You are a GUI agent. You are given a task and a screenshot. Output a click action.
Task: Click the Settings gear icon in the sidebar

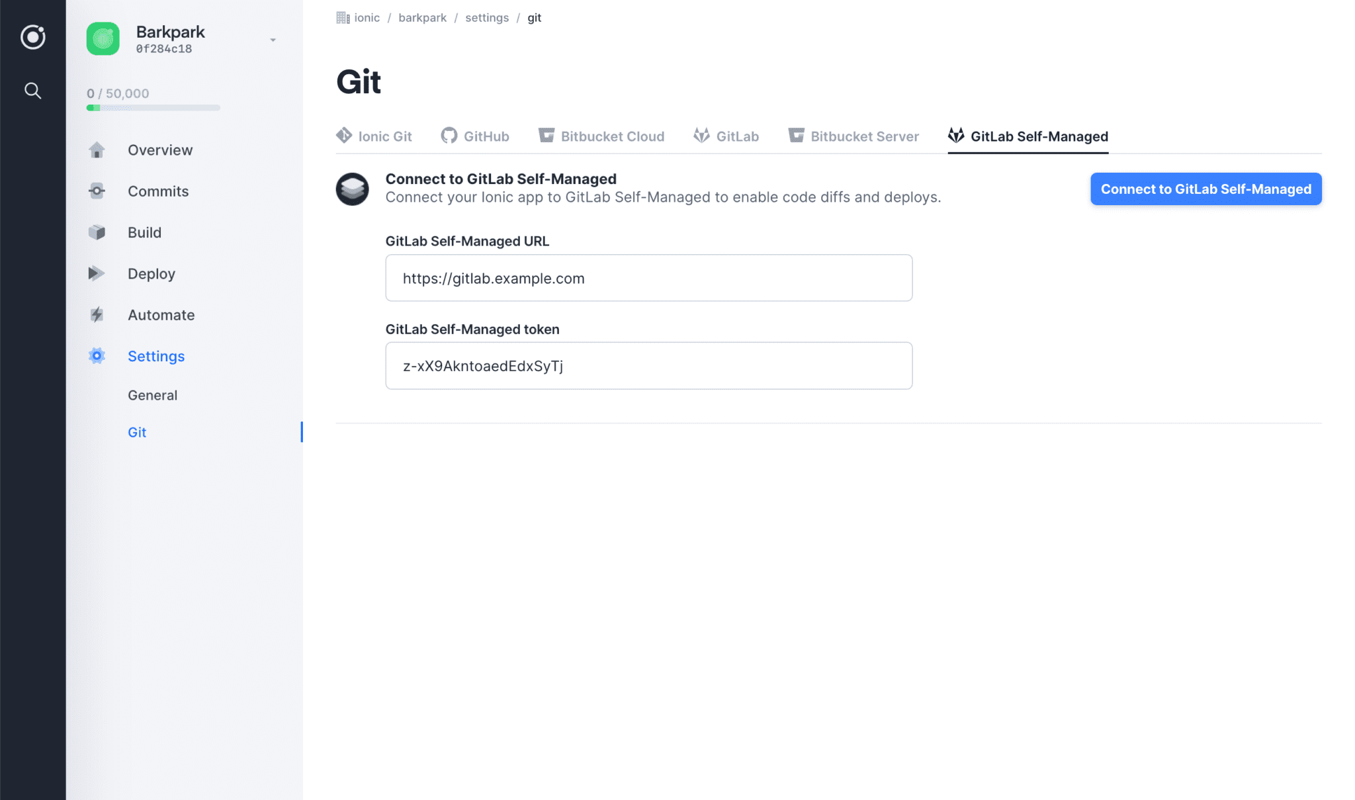point(97,356)
